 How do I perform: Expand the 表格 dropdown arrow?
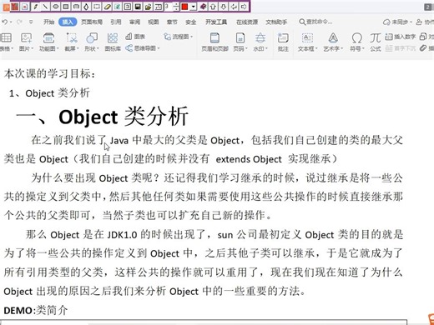(12, 48)
